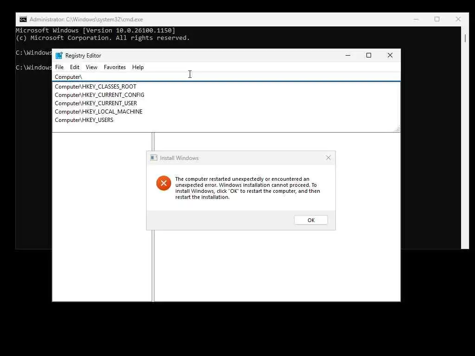Select Computer\HKEY_LOCAL_MACHINE suggestion
The image size is (475, 356).
(x=226, y=112)
